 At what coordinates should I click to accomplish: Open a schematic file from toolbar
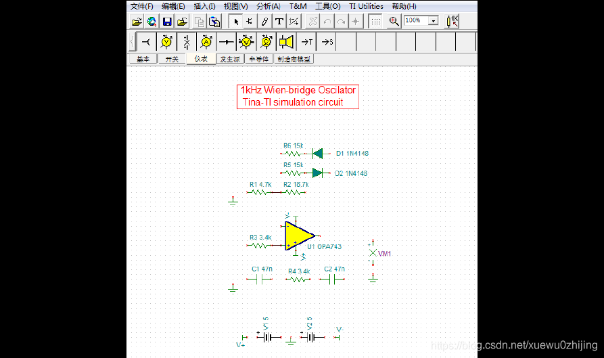tap(137, 22)
